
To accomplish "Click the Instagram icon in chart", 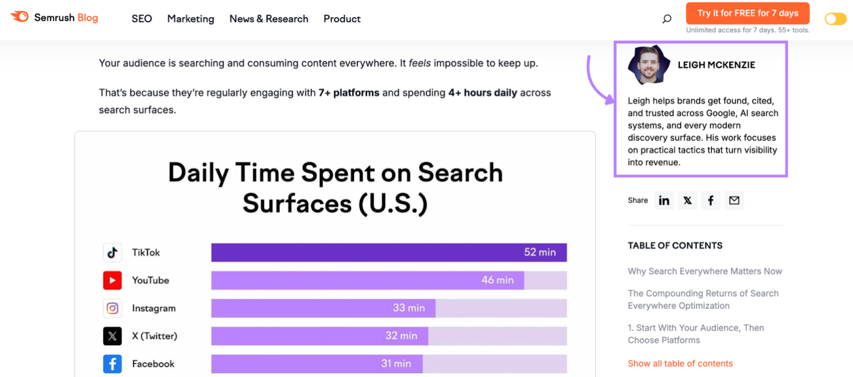I will click(112, 308).
